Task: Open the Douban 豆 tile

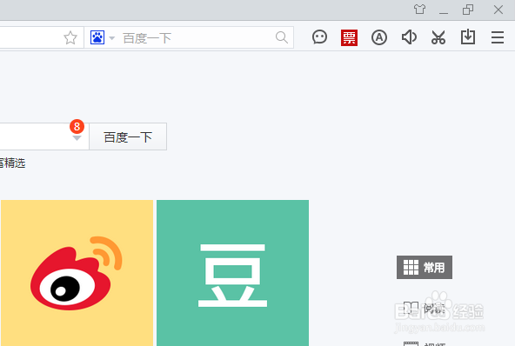Action: click(x=232, y=273)
